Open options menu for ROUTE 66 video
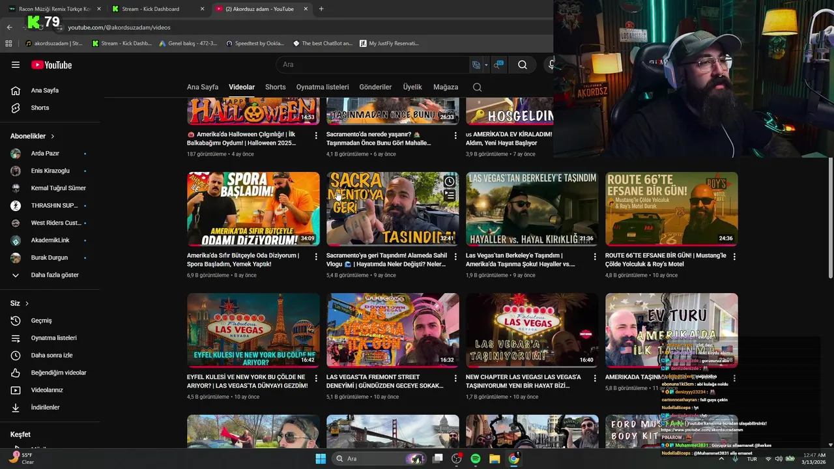834x469 pixels. pos(734,257)
